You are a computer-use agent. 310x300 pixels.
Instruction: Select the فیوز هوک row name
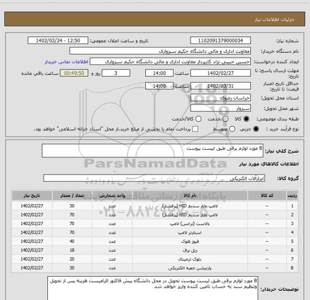190,241
